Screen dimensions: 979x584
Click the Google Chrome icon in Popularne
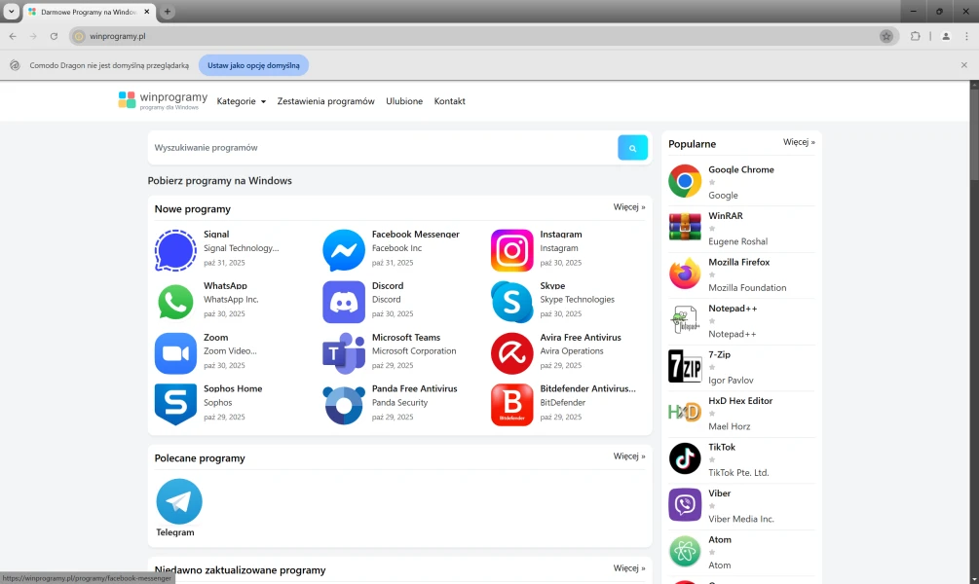click(x=685, y=181)
